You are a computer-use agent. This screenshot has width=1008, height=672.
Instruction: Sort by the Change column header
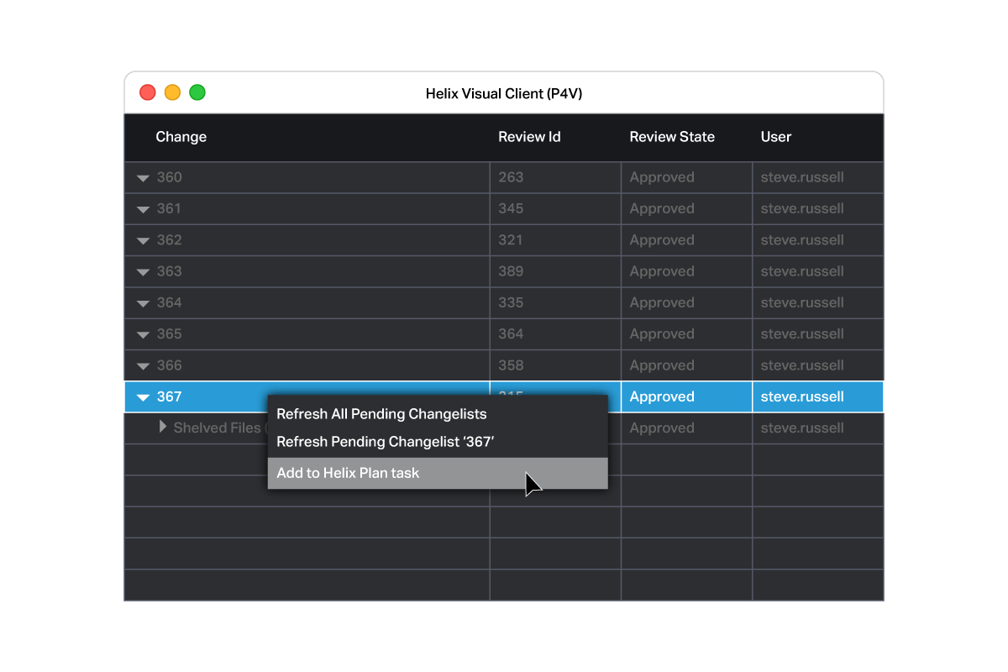point(181,137)
